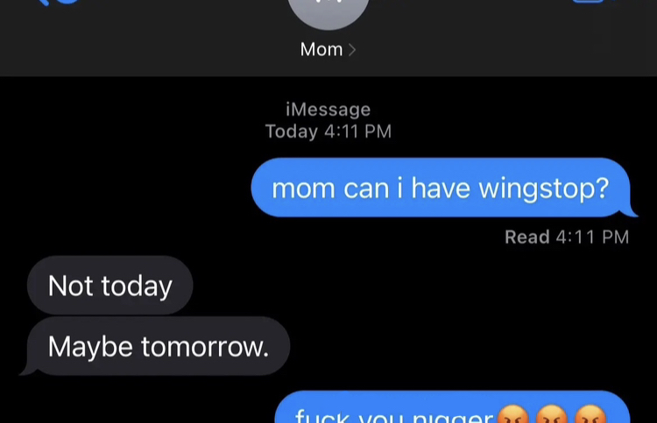Open Mom's gray contact avatar
Screen dimensions: 657x423
point(328,11)
